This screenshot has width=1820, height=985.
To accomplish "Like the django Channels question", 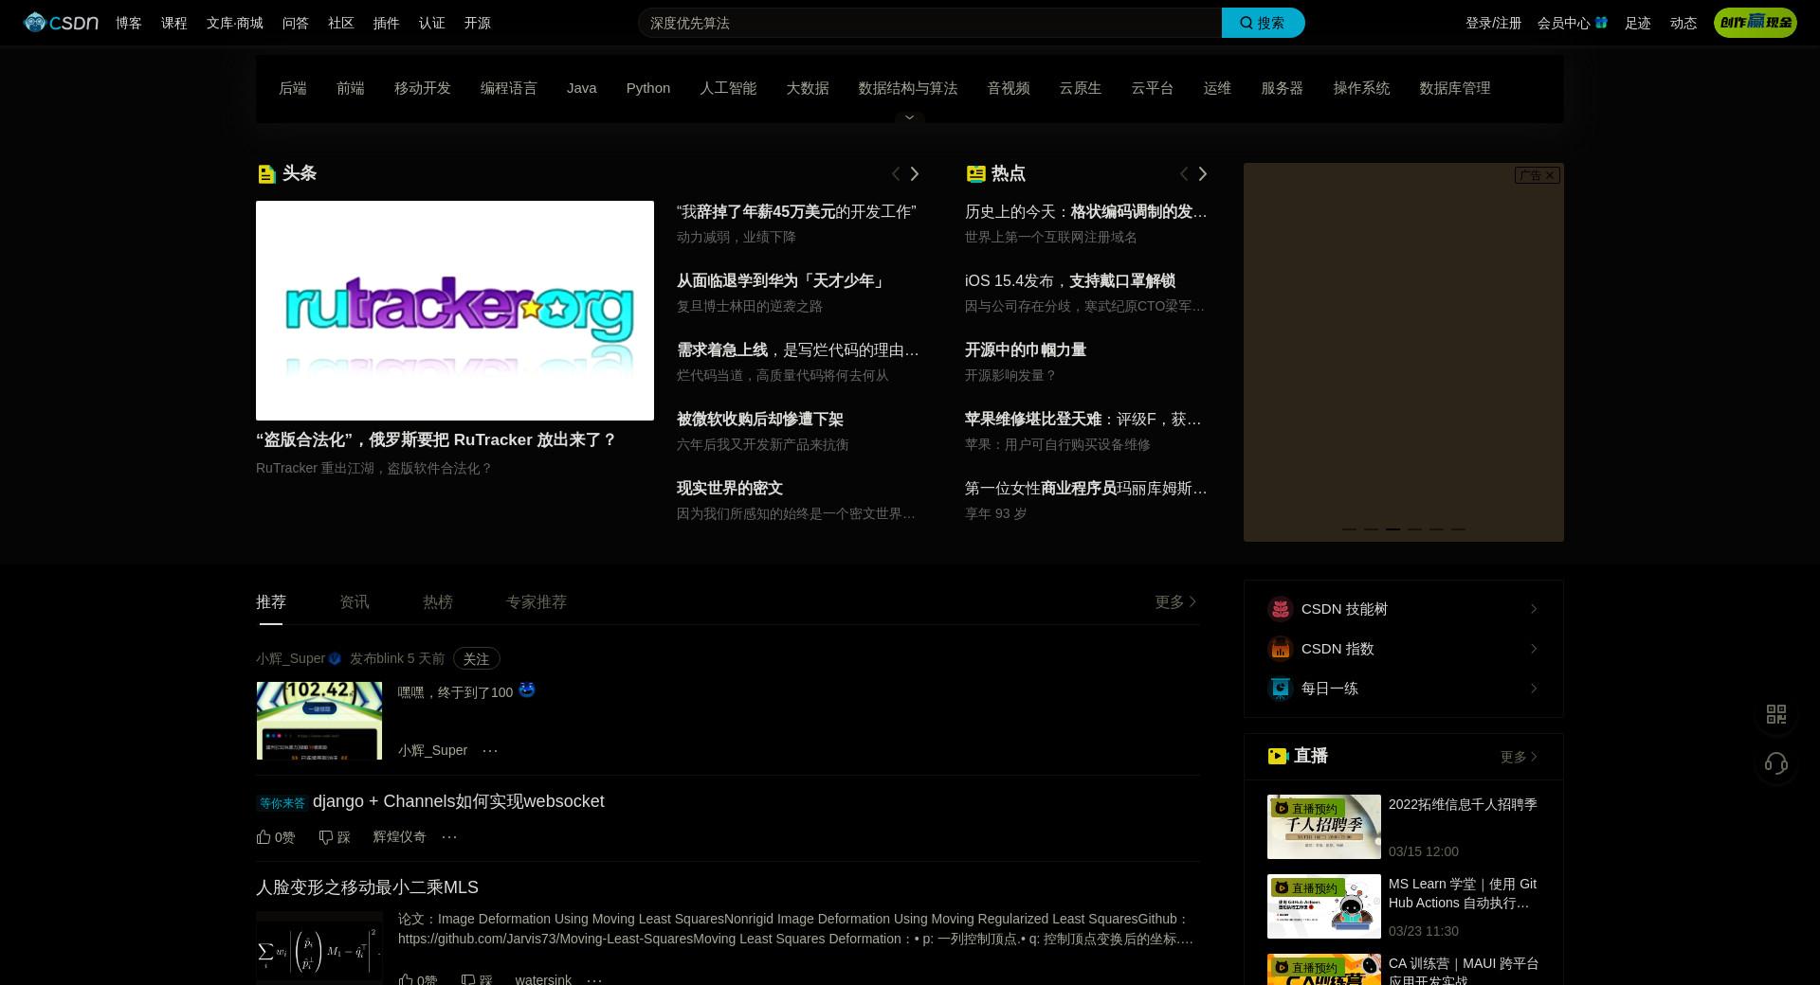I will 276,837.
